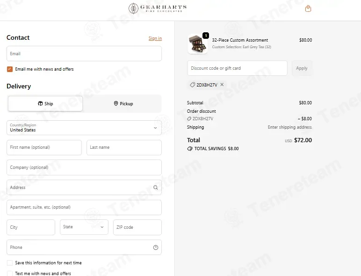This screenshot has height=276, width=361.
Task: Click the discount tag icon beside the applied code
Action: click(193, 85)
